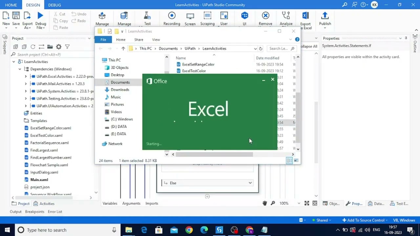The height and width of the screenshot is (236, 420).
Task: Select the pan hand tool in designer
Action: [265, 203]
